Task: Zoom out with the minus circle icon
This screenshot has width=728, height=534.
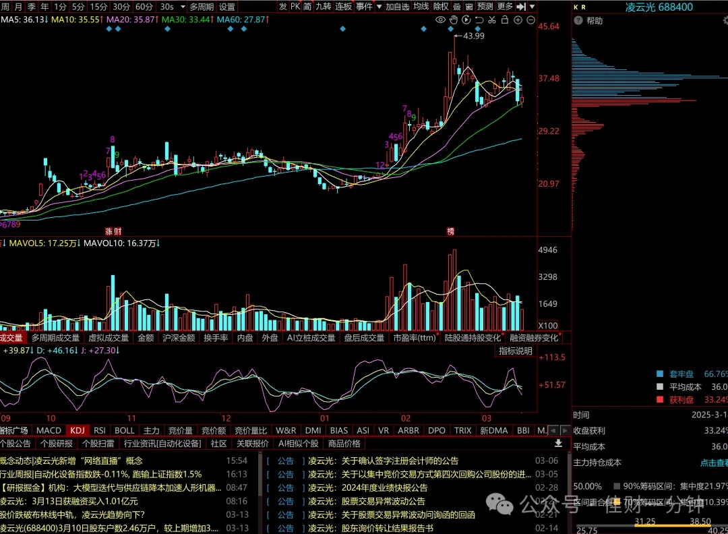Action: (x=530, y=20)
